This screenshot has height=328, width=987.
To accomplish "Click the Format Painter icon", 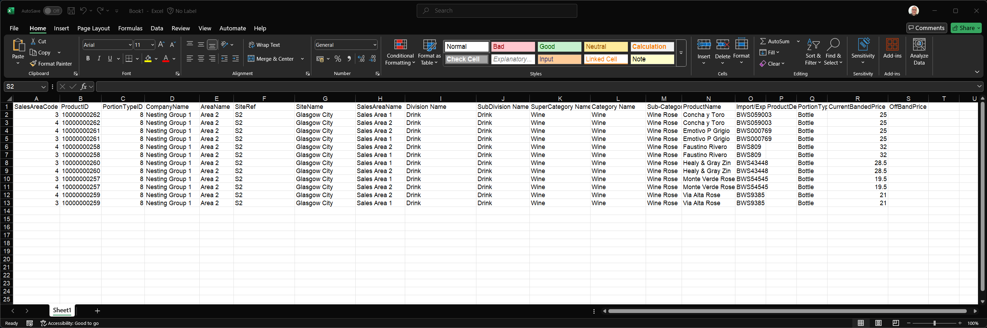I will 34,64.
